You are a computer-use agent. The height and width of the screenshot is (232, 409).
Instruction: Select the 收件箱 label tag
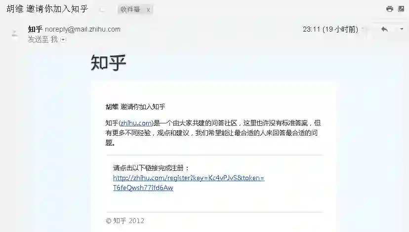tap(130, 10)
